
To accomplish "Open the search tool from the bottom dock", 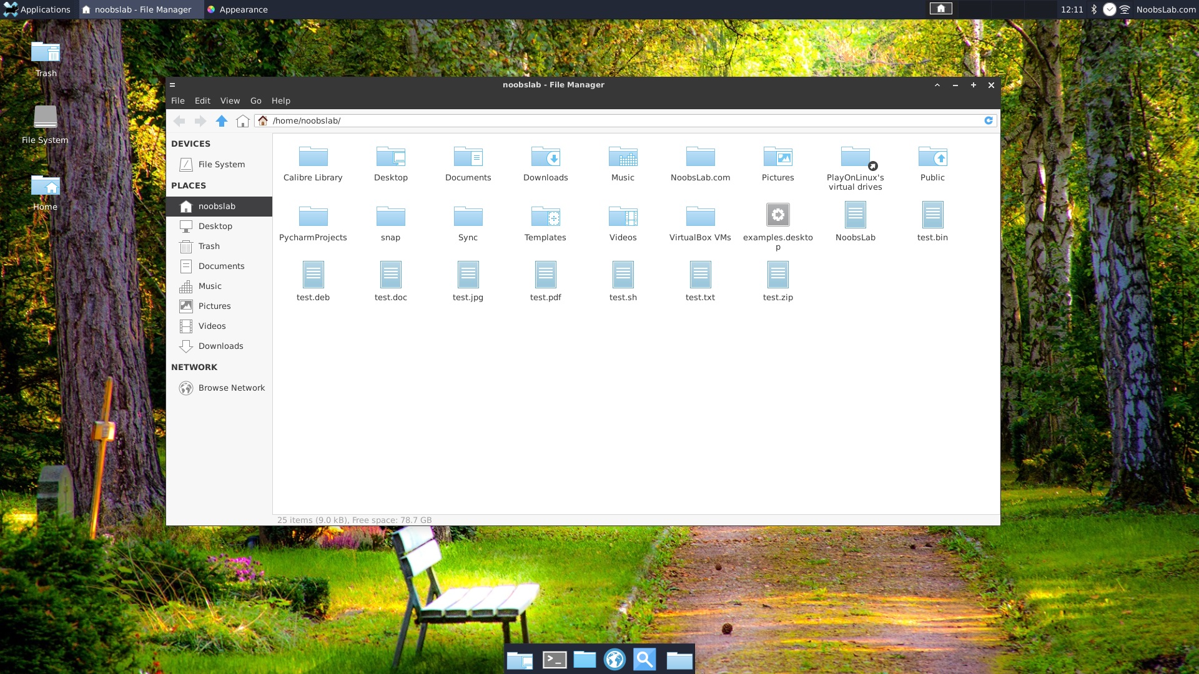I will (646, 659).
